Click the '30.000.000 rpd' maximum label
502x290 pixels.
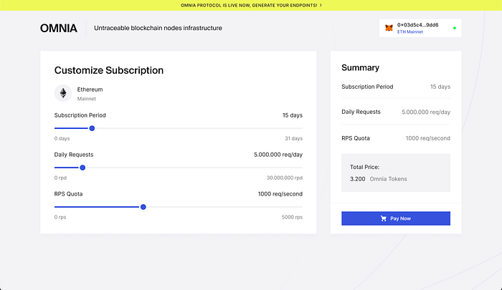285,178
